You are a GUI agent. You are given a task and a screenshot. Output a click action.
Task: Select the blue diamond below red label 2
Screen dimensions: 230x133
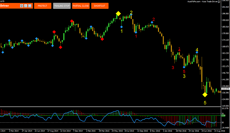click(152, 22)
